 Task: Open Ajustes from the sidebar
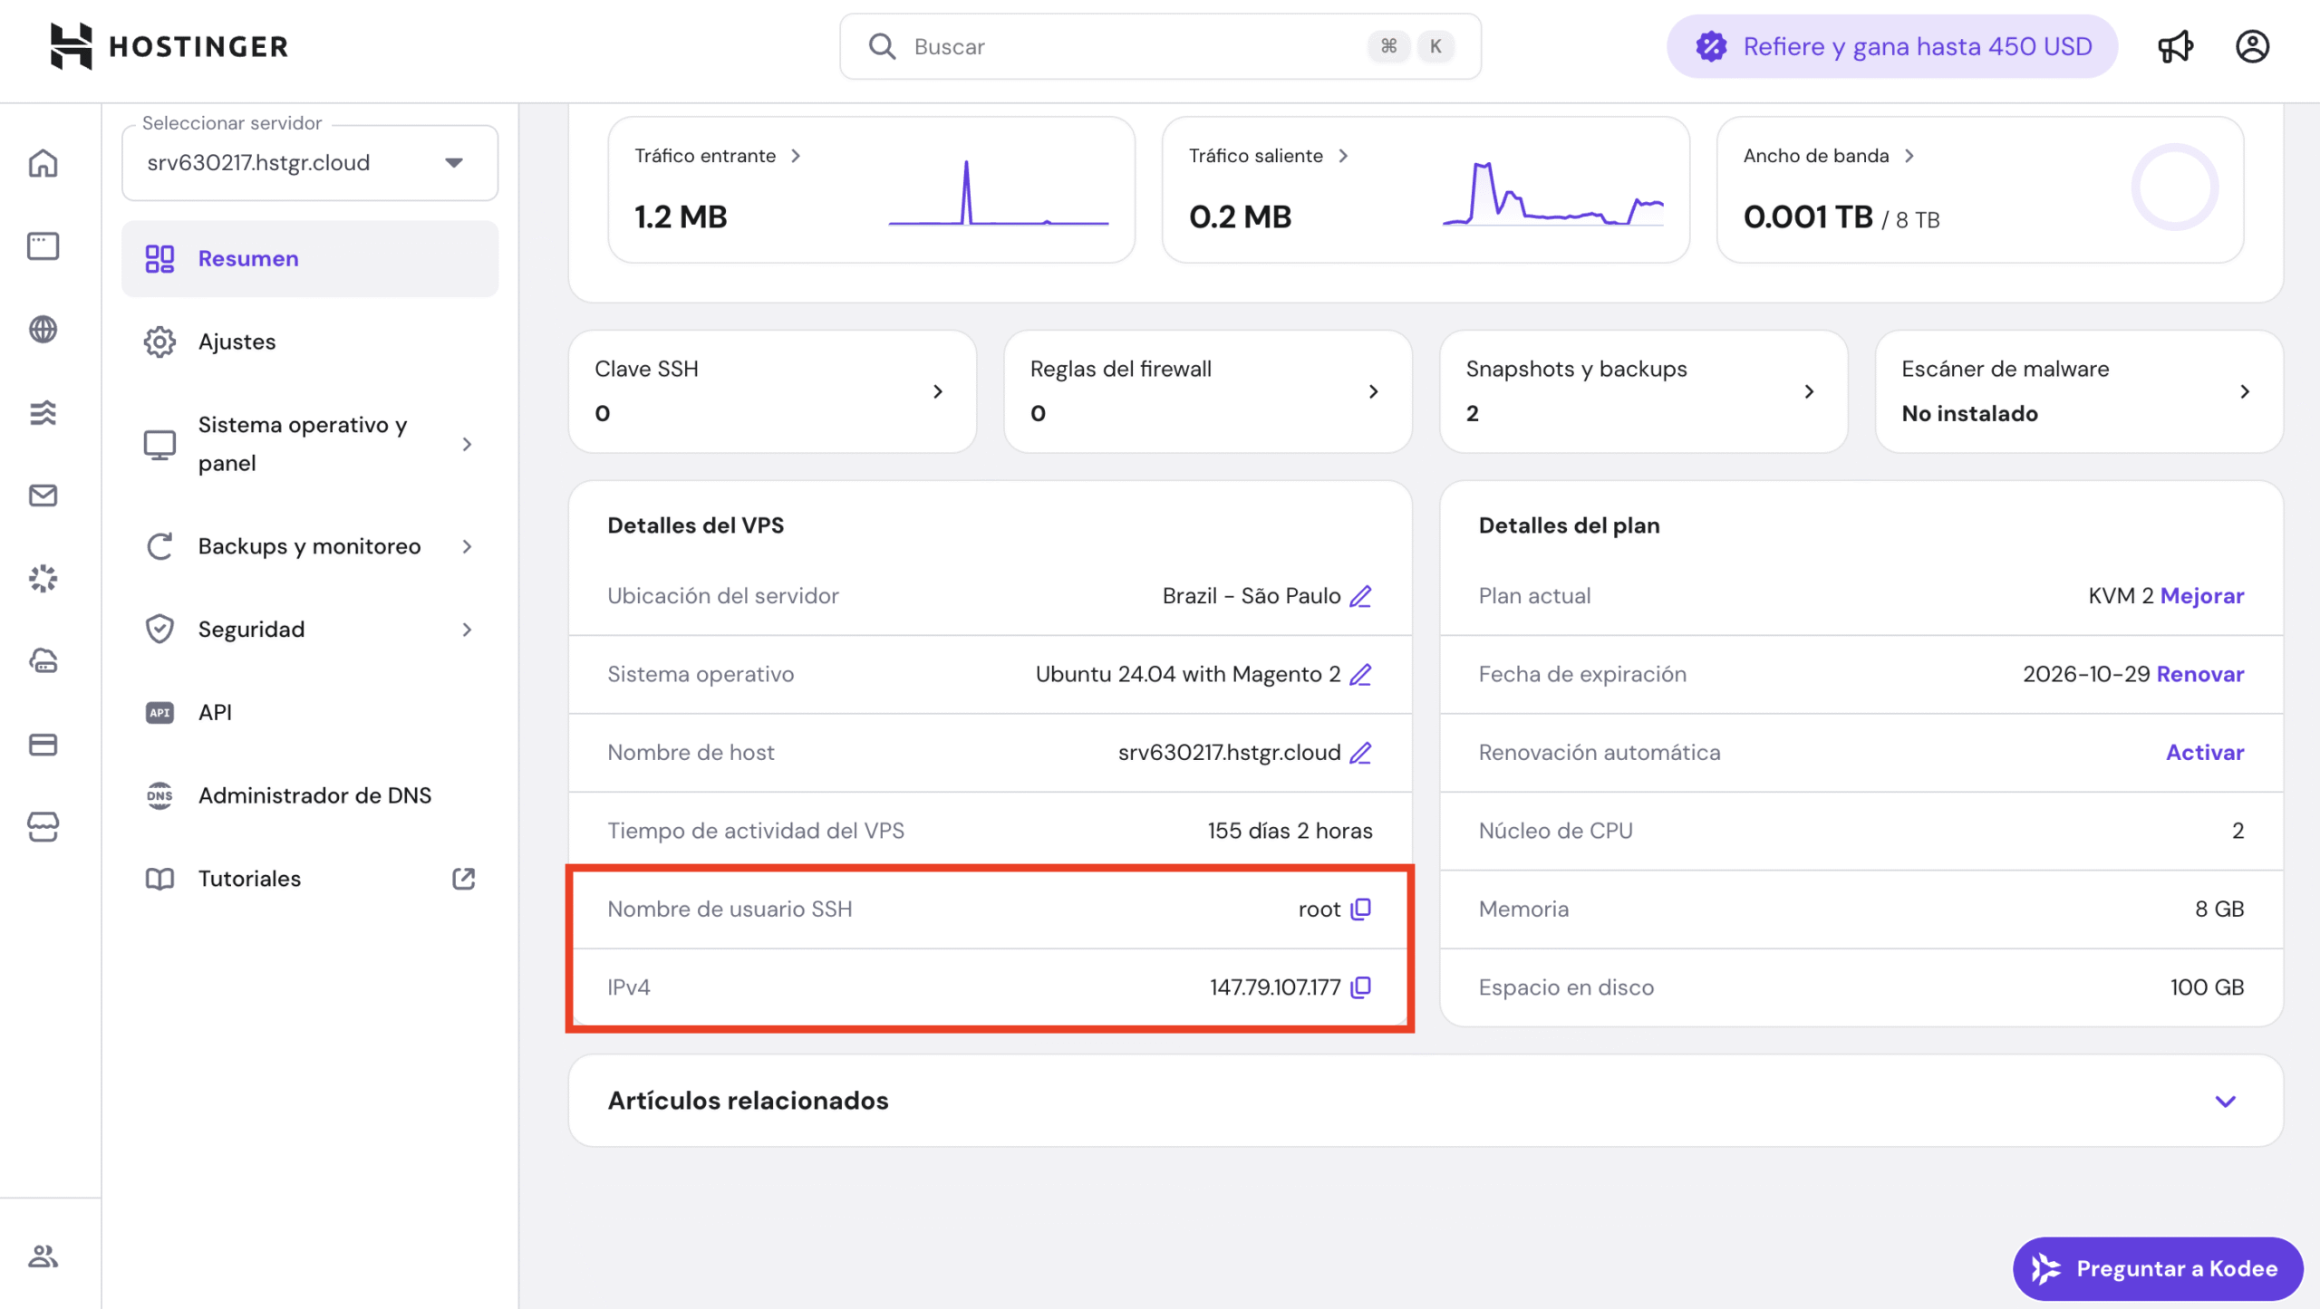237,342
